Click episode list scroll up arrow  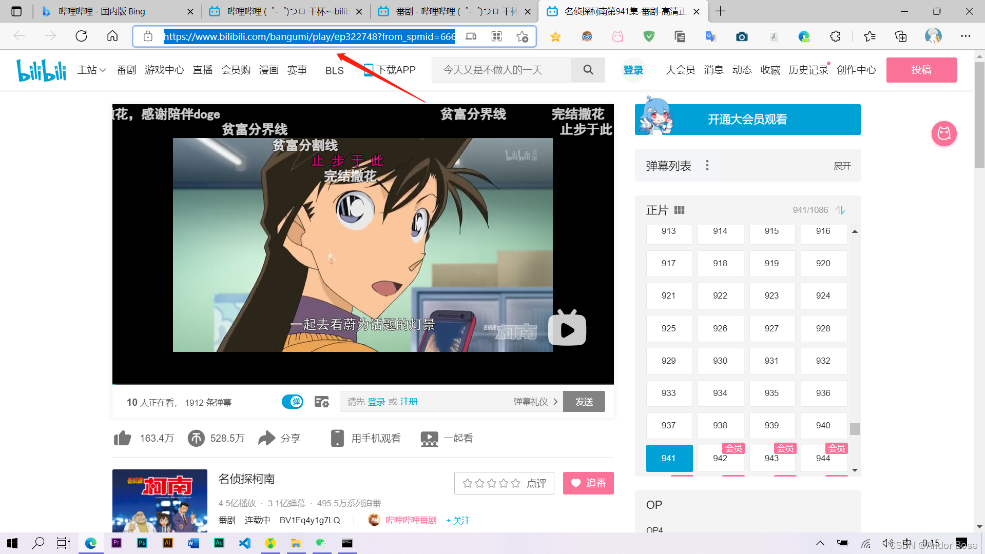tap(855, 232)
